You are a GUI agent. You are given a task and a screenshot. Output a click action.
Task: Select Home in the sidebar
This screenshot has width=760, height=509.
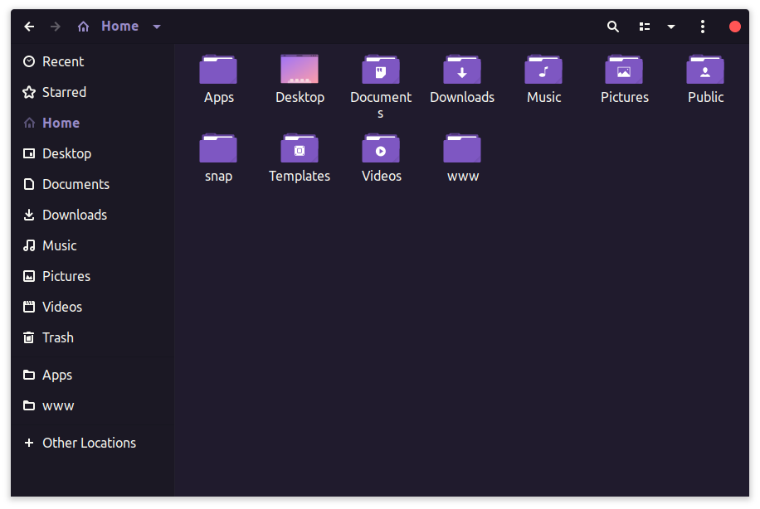click(92, 123)
